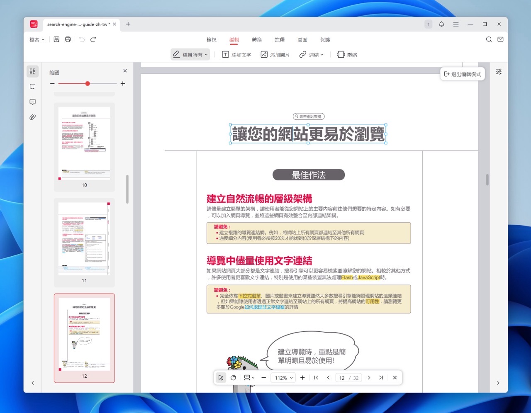Open the comments panel icon
The width and height of the screenshot is (531, 413).
[33, 102]
